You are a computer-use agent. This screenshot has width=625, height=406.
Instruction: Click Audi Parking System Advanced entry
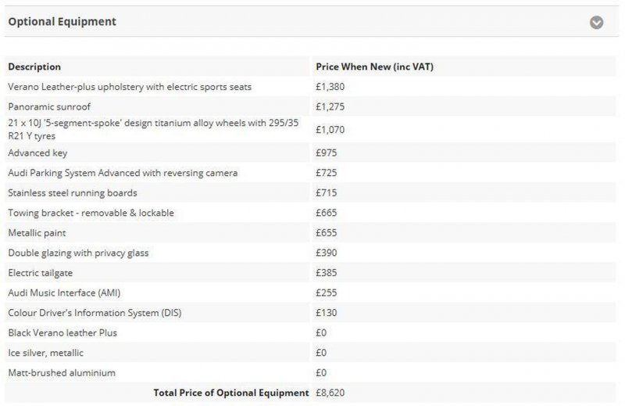pyautogui.click(x=123, y=173)
